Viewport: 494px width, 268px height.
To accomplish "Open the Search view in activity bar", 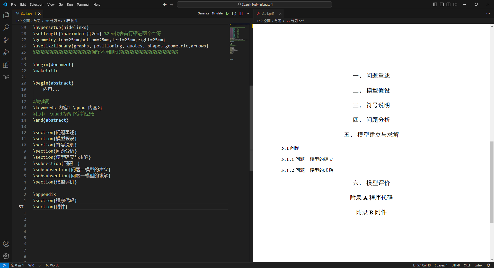I will pyautogui.click(x=6, y=27).
